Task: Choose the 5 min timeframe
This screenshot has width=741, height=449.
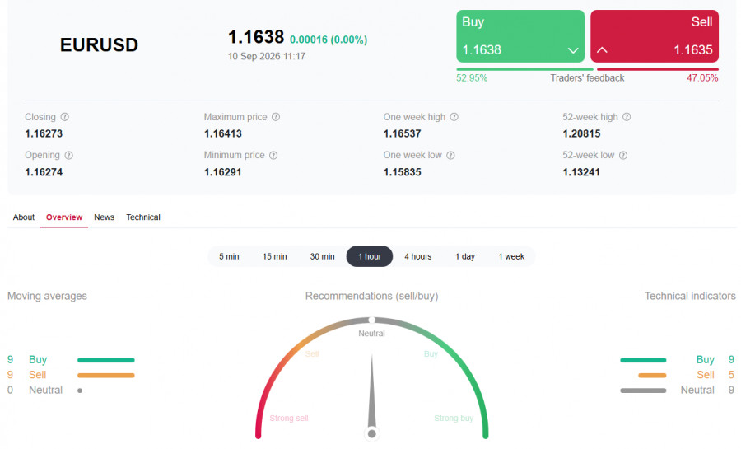Action: [229, 257]
